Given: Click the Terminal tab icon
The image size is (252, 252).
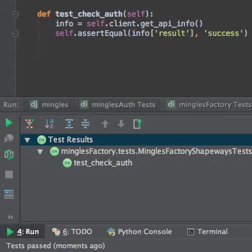Looking at the screenshot, I should tap(190, 232).
